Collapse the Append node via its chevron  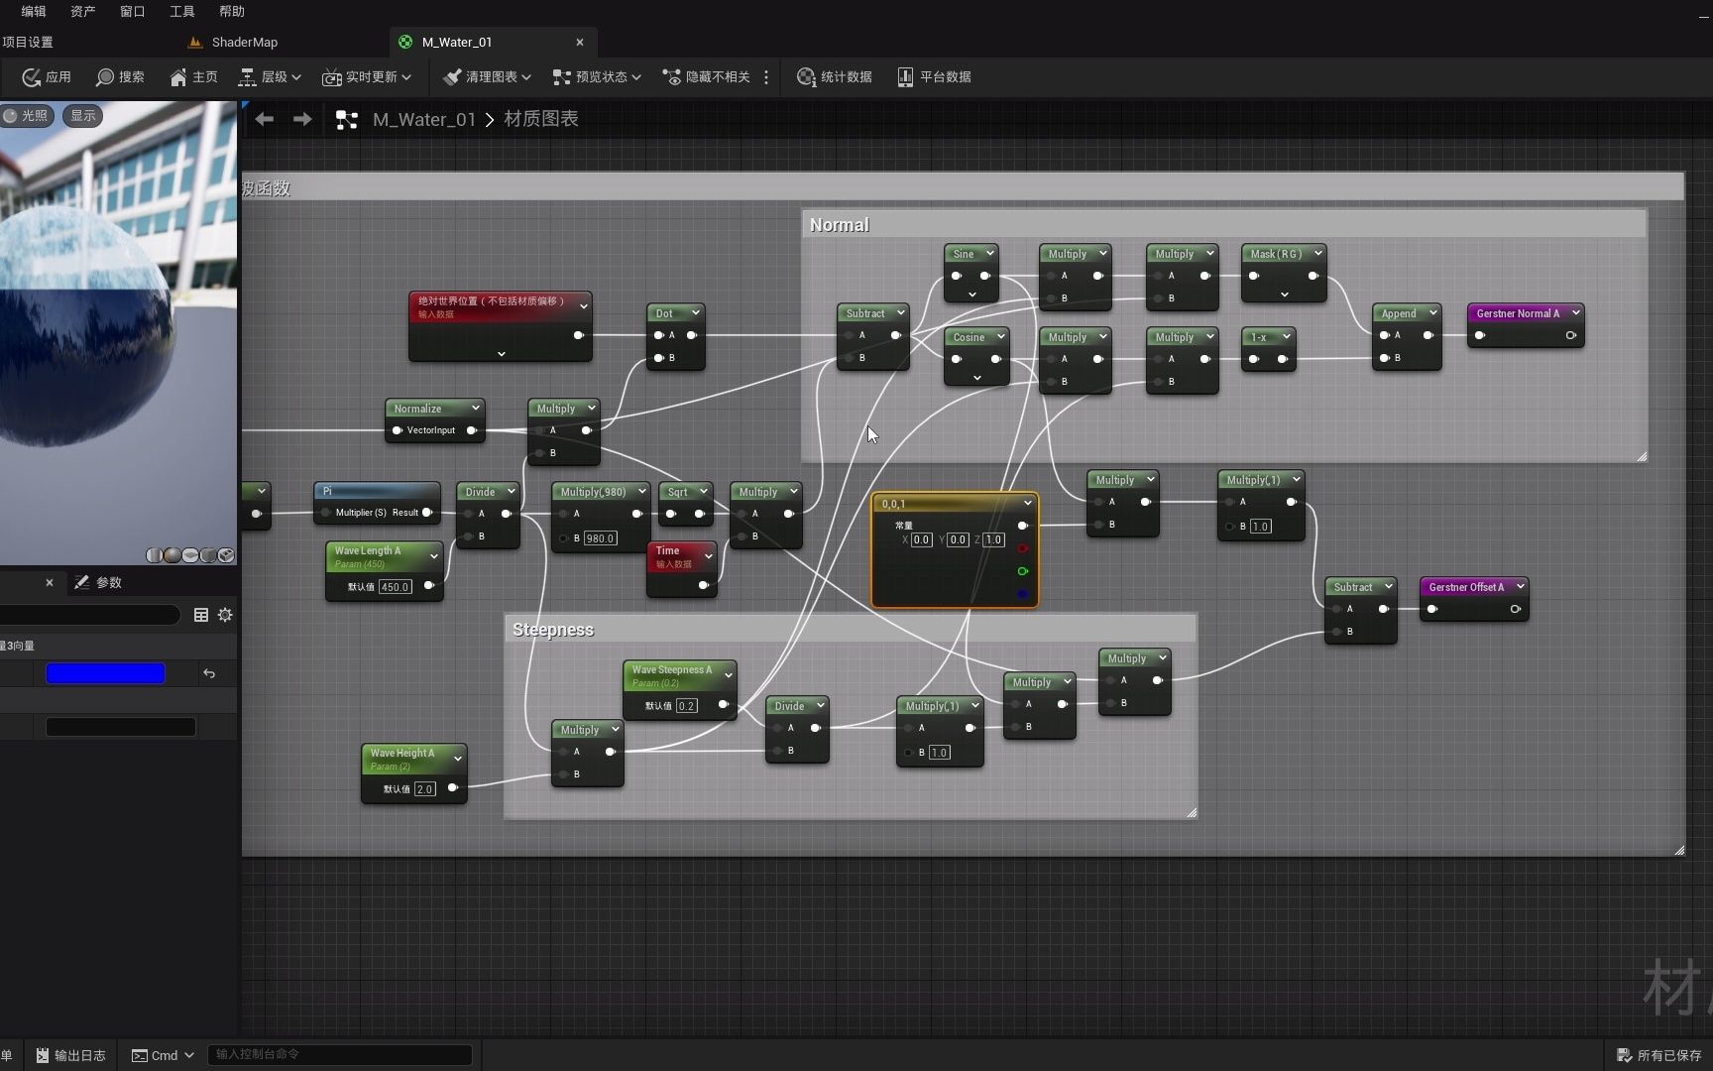coord(1432,313)
